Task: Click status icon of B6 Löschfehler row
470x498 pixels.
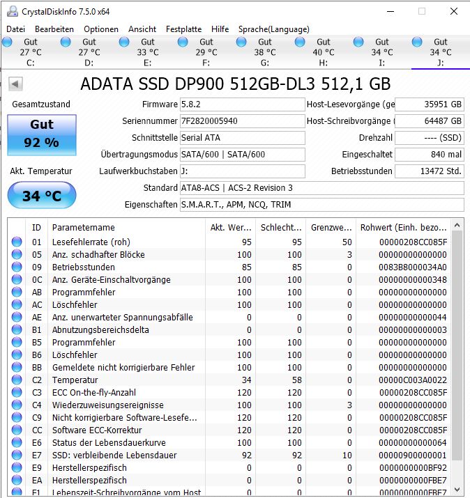Action: click(x=17, y=355)
